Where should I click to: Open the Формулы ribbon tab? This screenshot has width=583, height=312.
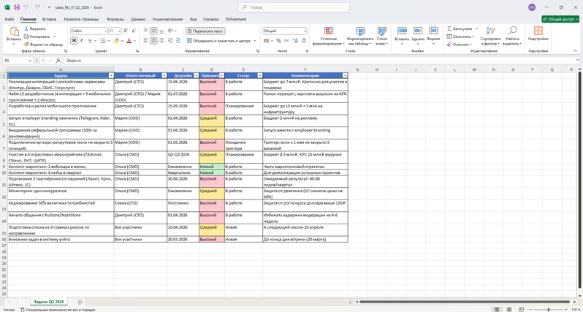click(115, 19)
